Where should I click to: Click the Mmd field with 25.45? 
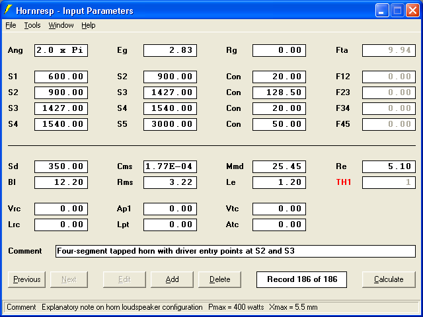279,166
